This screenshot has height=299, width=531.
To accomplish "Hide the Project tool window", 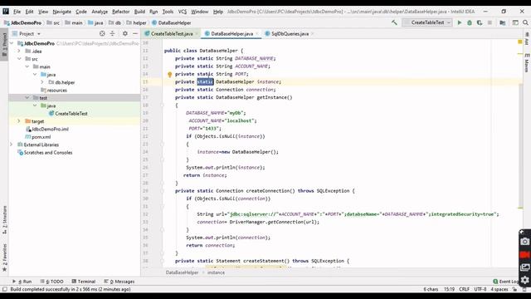I will tap(135, 33).
